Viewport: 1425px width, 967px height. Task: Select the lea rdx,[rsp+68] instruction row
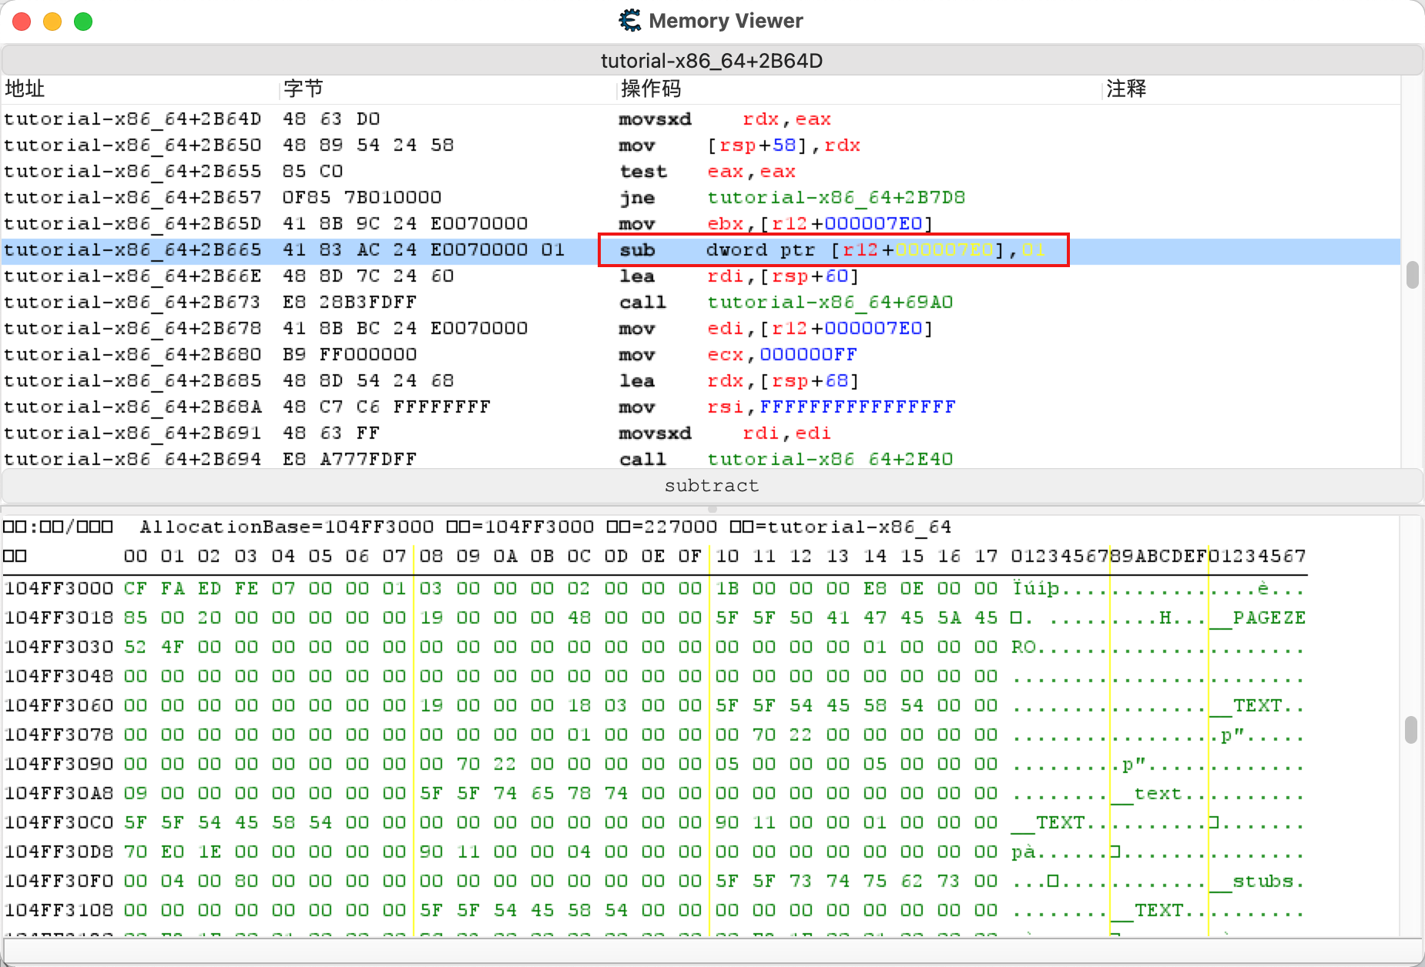(x=701, y=381)
